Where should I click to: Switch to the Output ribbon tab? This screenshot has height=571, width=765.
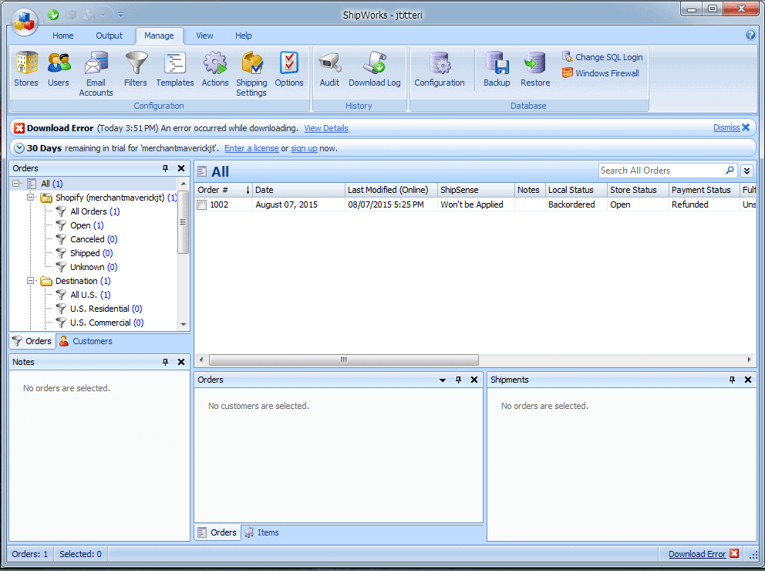tap(109, 35)
